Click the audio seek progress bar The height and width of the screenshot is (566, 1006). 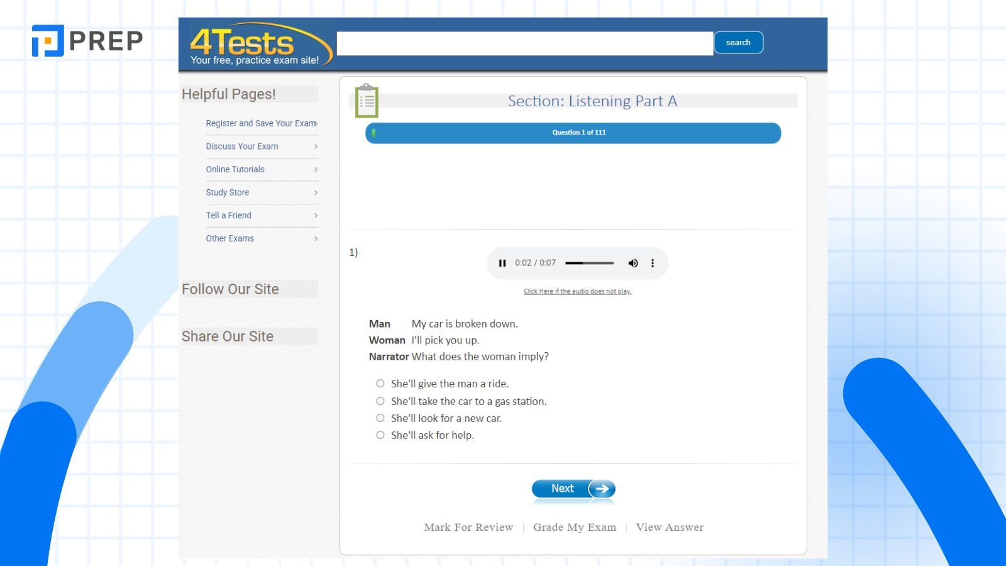[589, 263]
